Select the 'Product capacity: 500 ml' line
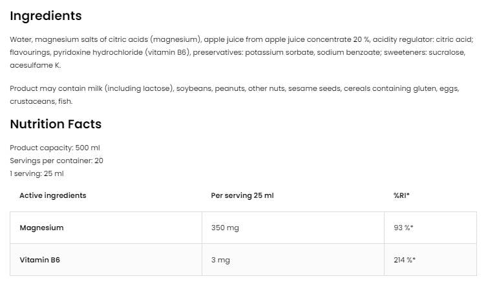Image resolution: width=488 pixels, height=285 pixels. (x=55, y=148)
